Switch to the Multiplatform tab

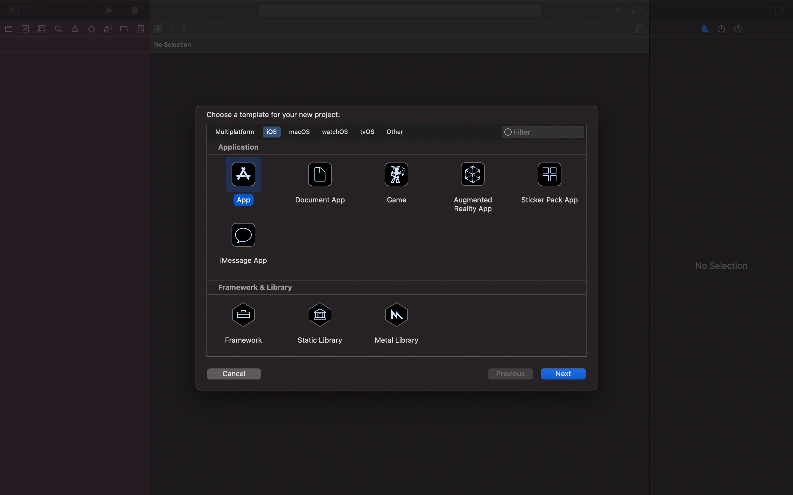coord(234,132)
